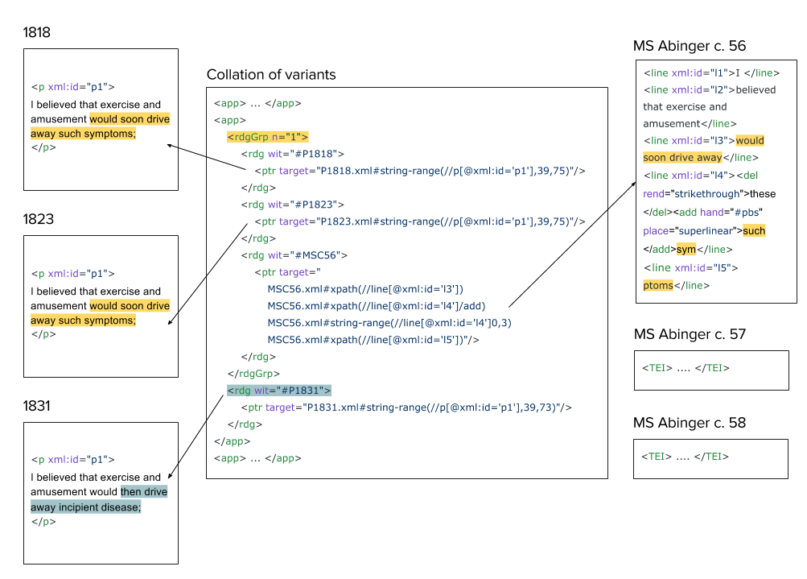Click the '1823' heading
The width and height of the screenshot is (807, 579).
point(38,219)
